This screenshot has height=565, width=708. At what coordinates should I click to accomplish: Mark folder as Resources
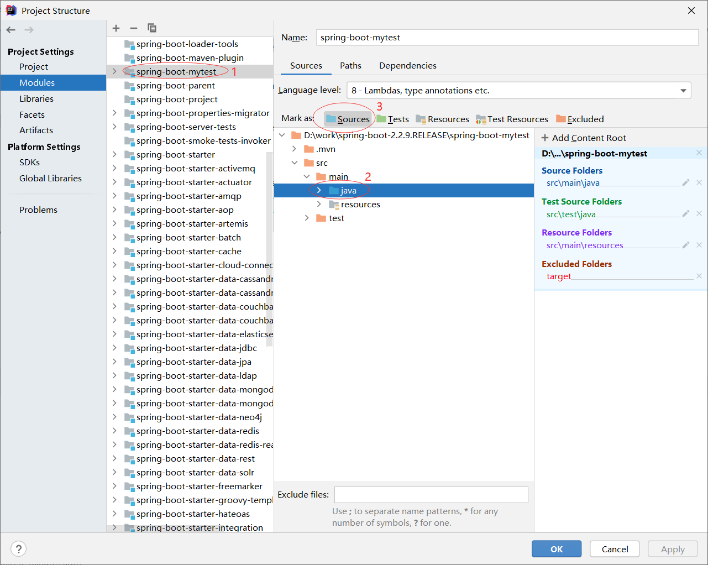pyautogui.click(x=442, y=119)
